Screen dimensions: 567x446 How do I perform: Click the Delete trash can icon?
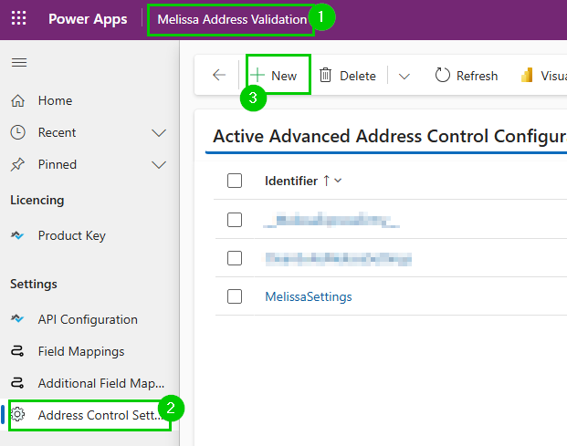(325, 76)
